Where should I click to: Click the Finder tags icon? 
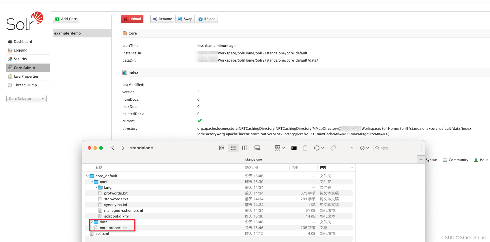tap(333, 148)
